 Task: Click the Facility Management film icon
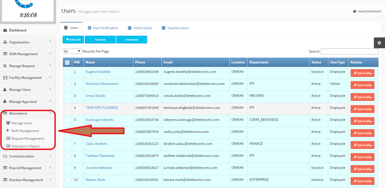coord(5,78)
